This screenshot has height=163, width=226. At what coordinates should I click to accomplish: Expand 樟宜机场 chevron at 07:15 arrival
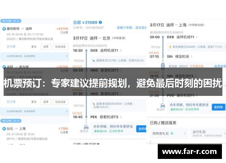point(192,57)
